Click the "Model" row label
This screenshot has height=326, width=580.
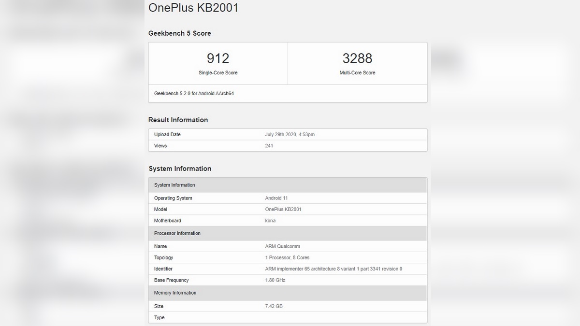pos(160,210)
